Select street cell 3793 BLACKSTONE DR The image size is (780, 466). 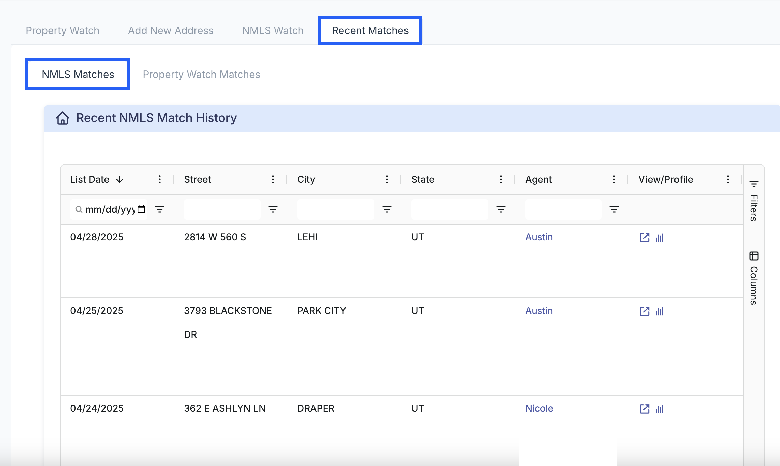[x=228, y=322]
